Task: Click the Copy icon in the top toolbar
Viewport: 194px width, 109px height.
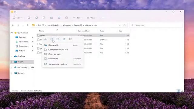Action: point(37,18)
